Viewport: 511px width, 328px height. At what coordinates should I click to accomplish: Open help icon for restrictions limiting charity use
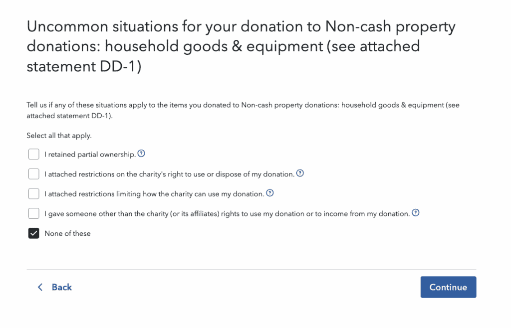(x=270, y=193)
